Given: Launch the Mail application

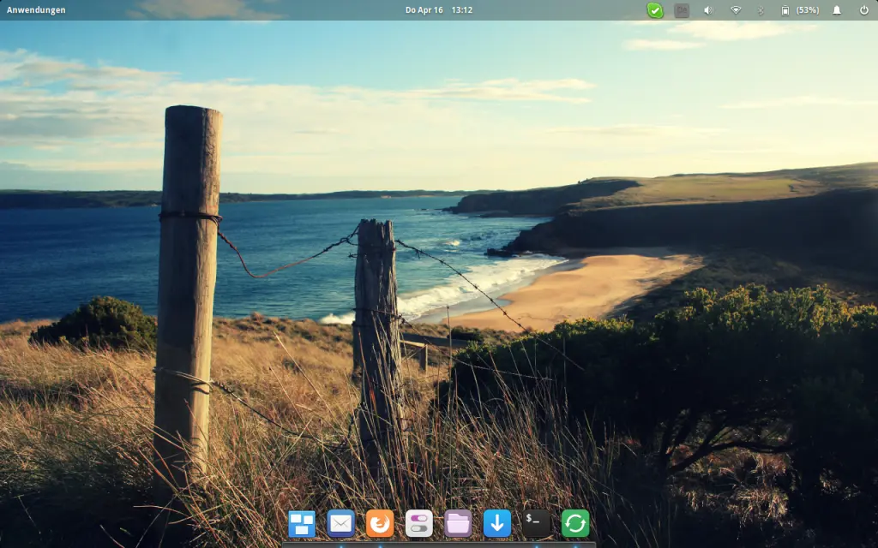Looking at the screenshot, I should coord(341,523).
